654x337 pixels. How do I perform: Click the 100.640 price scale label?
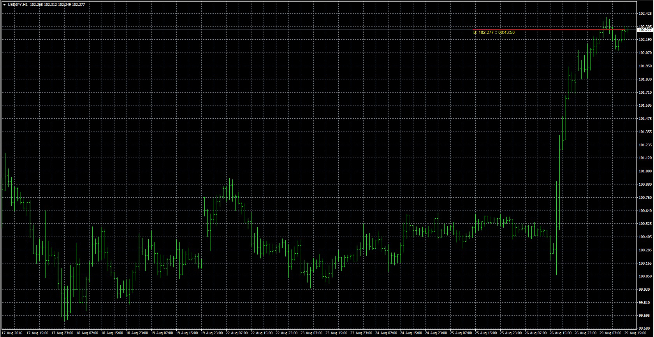[x=645, y=211]
